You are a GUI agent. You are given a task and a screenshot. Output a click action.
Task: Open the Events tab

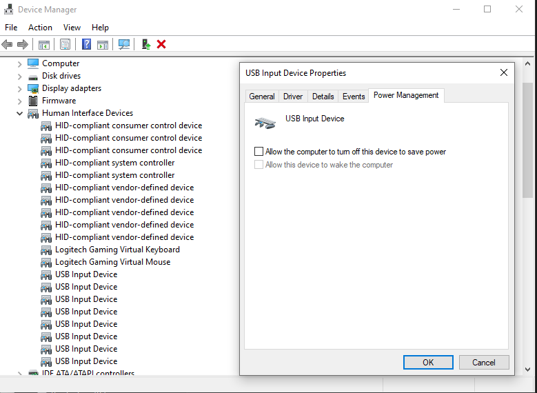click(x=354, y=97)
